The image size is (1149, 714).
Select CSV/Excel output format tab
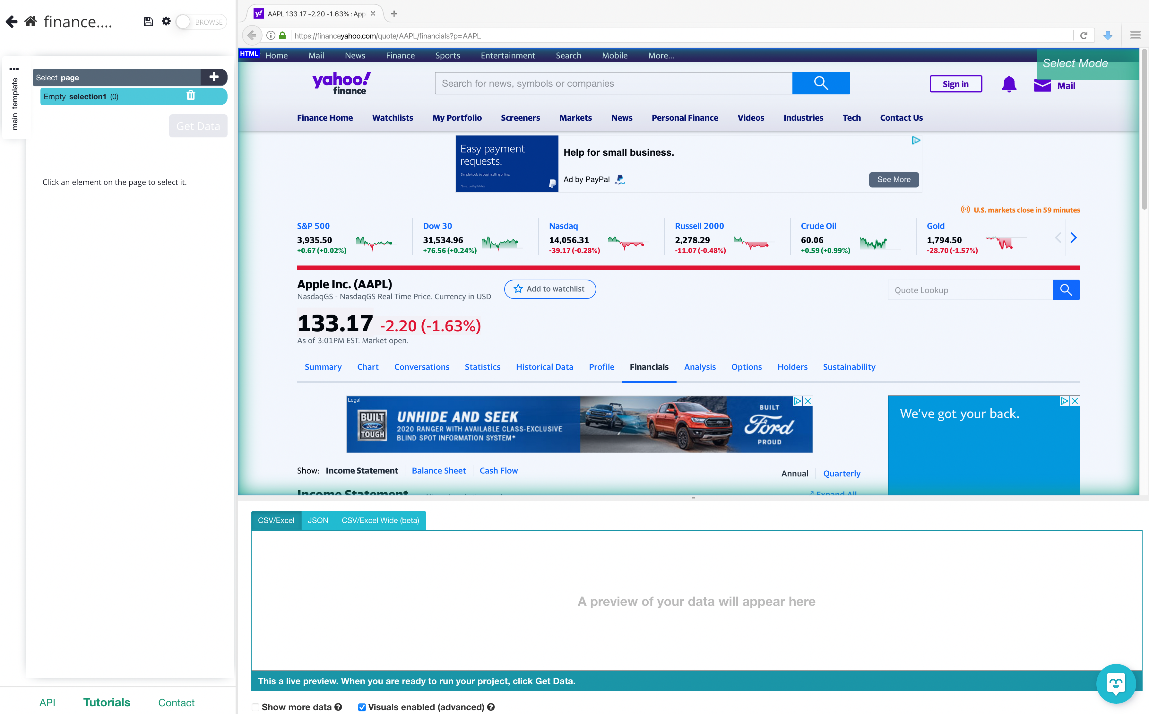pyautogui.click(x=275, y=520)
